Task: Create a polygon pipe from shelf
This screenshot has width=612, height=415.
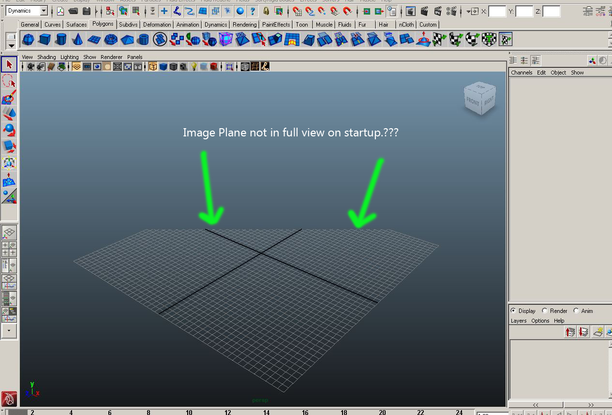Action: coord(144,39)
